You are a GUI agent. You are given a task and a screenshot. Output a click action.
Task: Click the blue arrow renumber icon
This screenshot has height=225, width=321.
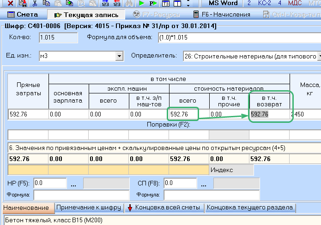coord(104,3)
